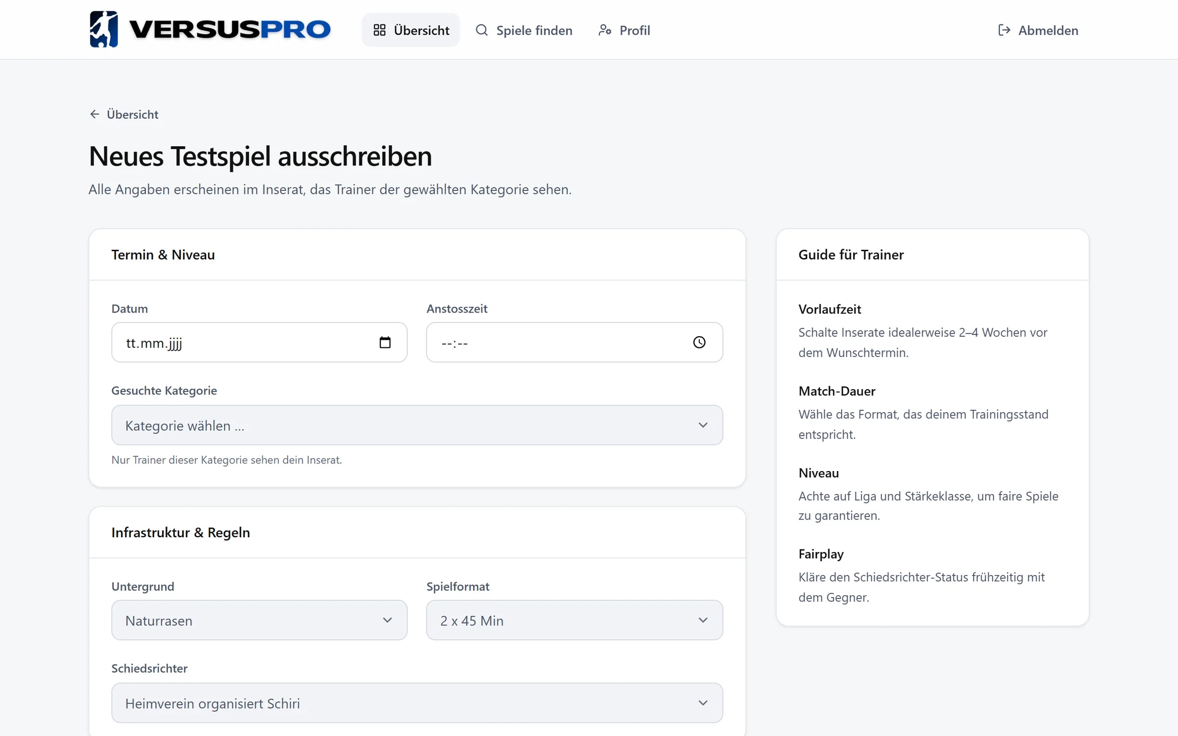Viewport: 1178px width, 736px height.
Task: Click the Vorlaufzeit guide heading
Action: pyautogui.click(x=830, y=309)
